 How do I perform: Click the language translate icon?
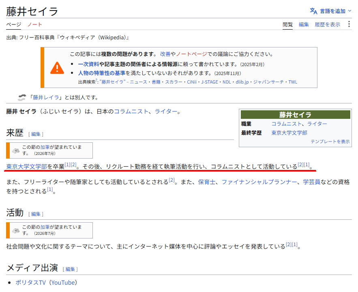point(313,11)
